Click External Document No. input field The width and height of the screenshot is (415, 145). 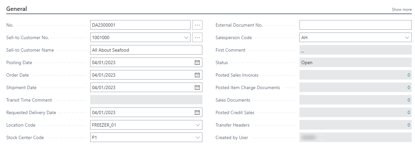(355, 25)
